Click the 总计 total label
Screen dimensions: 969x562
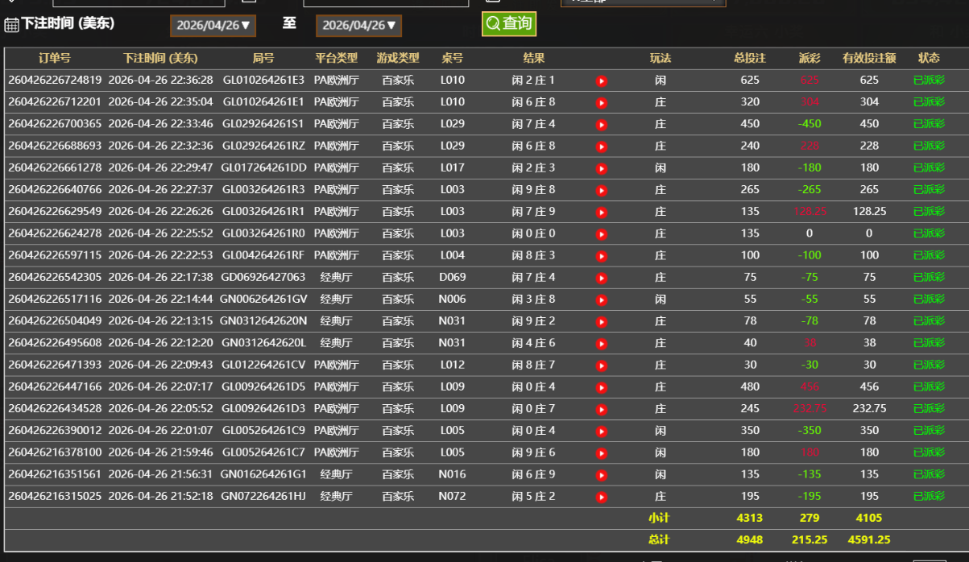click(660, 539)
